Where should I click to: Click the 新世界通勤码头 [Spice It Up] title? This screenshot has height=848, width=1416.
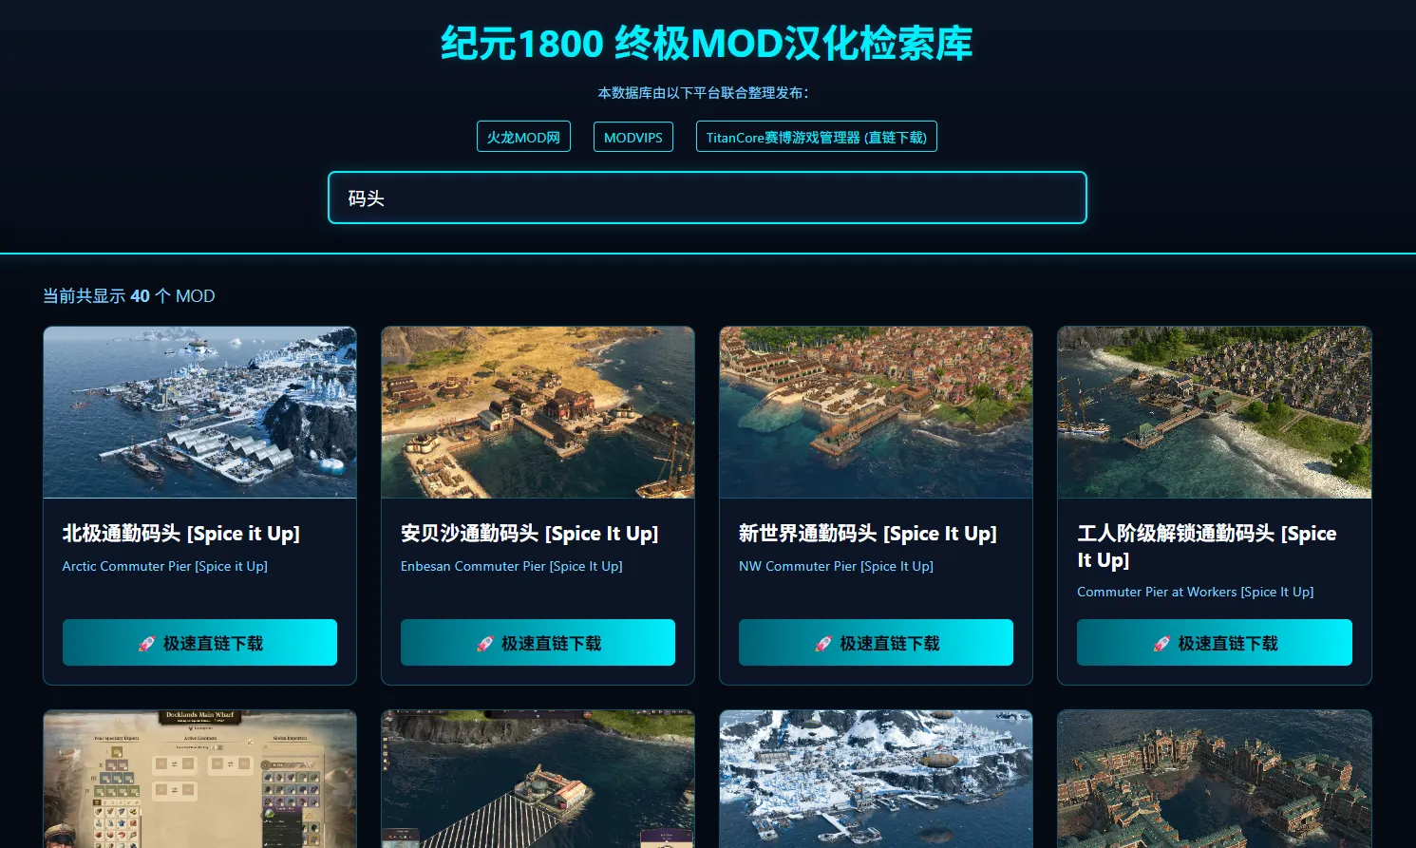point(867,534)
